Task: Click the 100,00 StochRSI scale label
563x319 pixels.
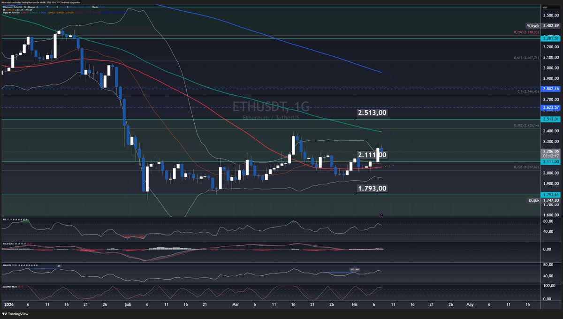Action: (x=549, y=286)
